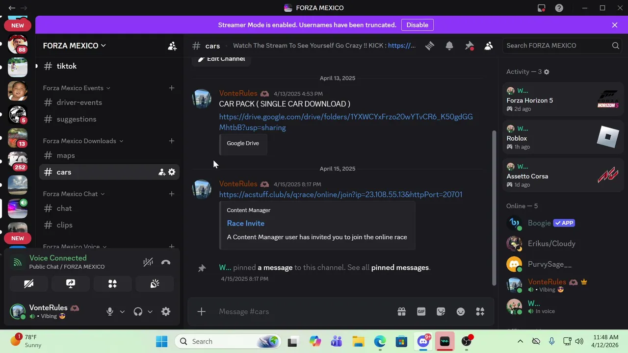Collapse Forza Mexico Chat category
This screenshot has height=353, width=628.
(73, 194)
